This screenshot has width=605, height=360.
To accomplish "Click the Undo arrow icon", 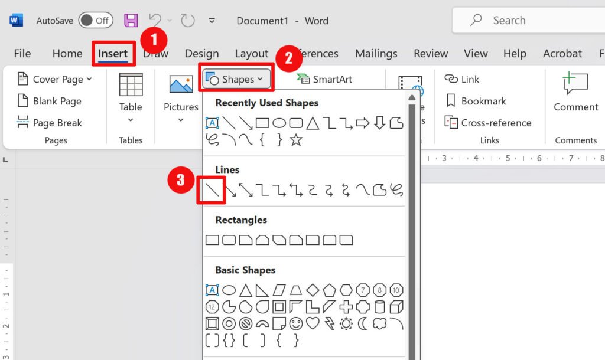I will point(155,21).
